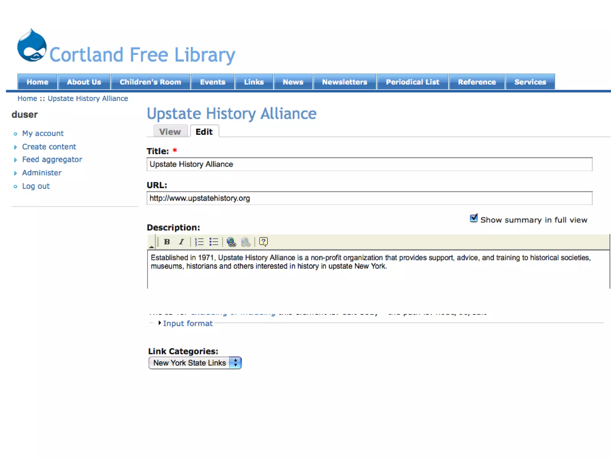Toggle Show summary in full view checkbox
Image resolution: width=611 pixels, height=458 pixels.
[473, 219]
